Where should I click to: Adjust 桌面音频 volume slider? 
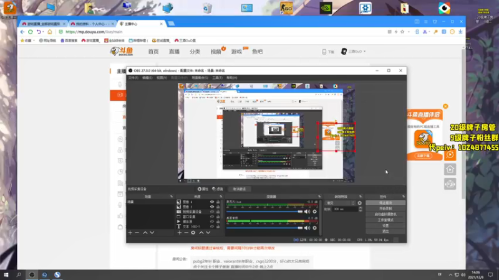[264, 228]
